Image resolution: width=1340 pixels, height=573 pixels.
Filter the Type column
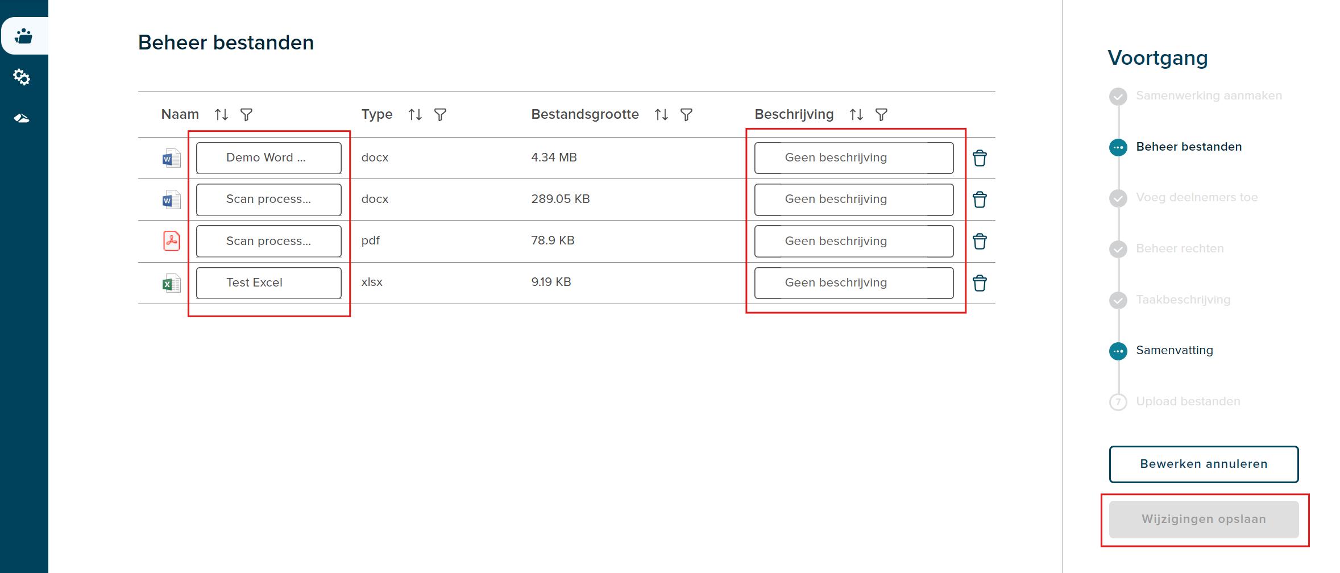click(440, 115)
